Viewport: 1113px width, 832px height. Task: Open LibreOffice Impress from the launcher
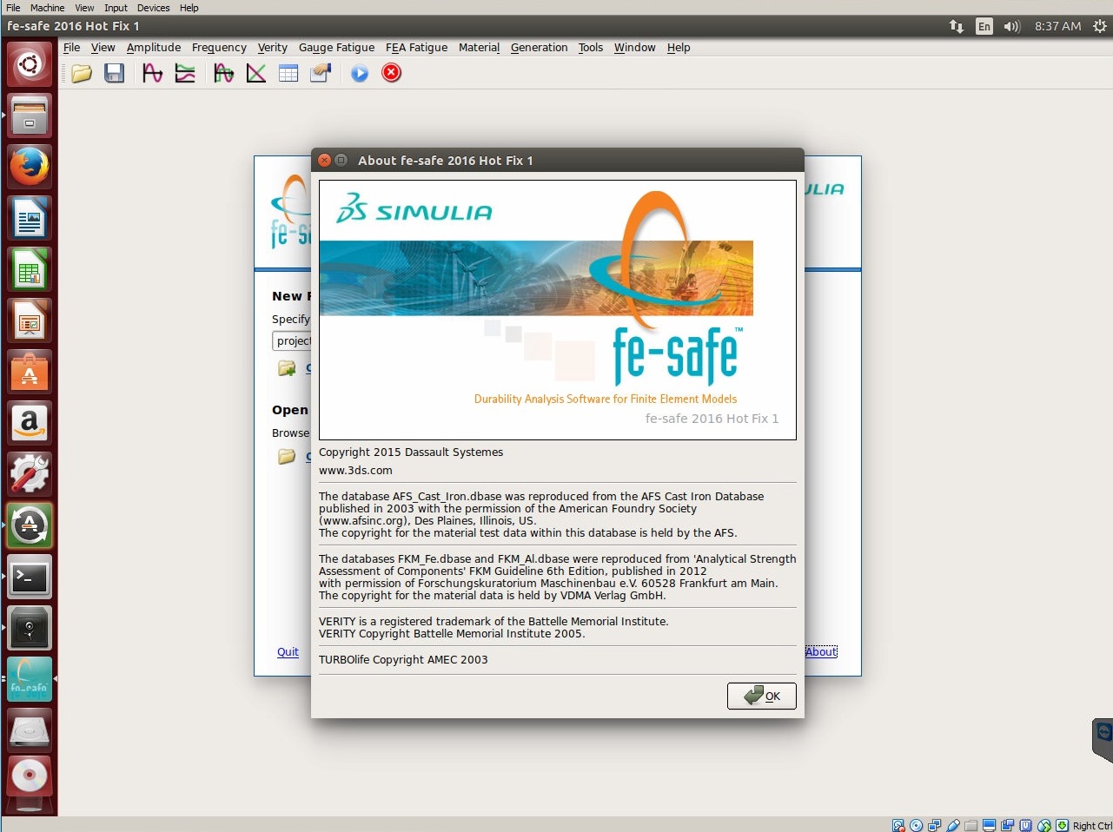(x=30, y=320)
